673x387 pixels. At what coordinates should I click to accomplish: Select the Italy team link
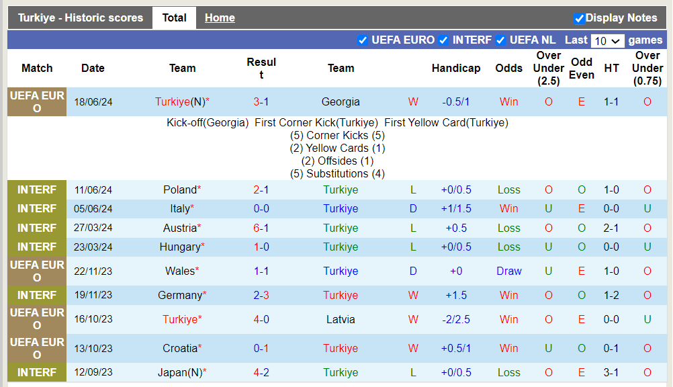pos(179,209)
